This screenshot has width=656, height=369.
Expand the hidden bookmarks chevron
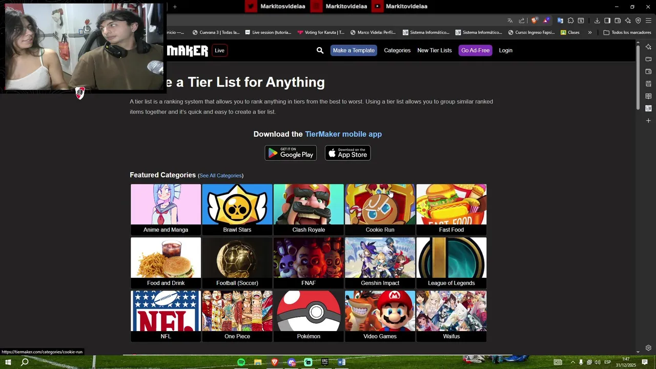click(590, 32)
